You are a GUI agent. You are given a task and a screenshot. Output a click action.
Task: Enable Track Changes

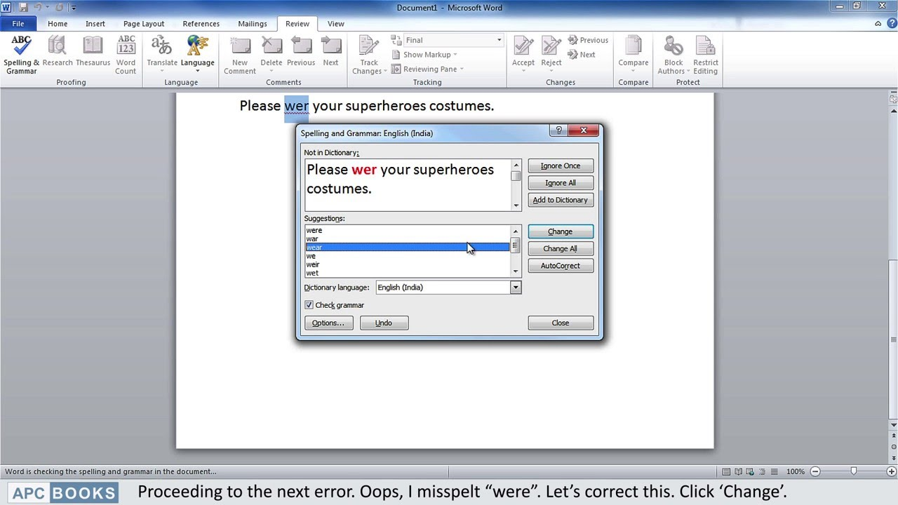pos(368,53)
